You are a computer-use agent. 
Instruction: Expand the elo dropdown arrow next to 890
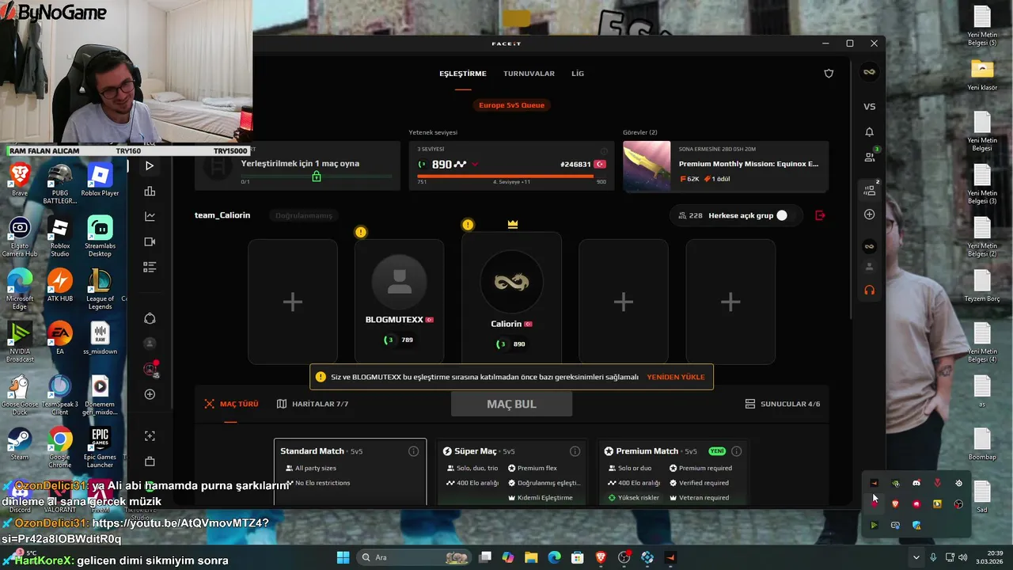[475, 165]
